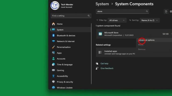Viewport: 172px width, 96px height.
Task: Click the Local Account label
Action: point(66,7)
